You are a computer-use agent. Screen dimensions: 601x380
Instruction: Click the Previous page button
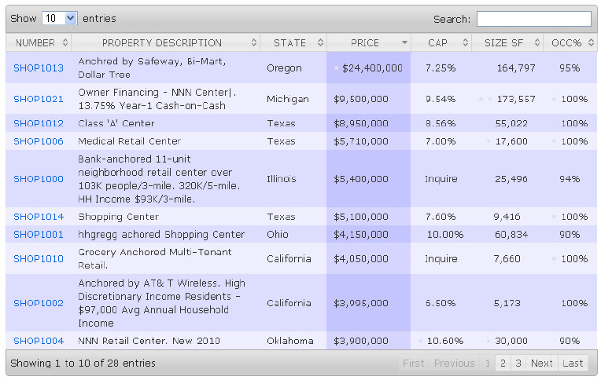click(x=454, y=363)
